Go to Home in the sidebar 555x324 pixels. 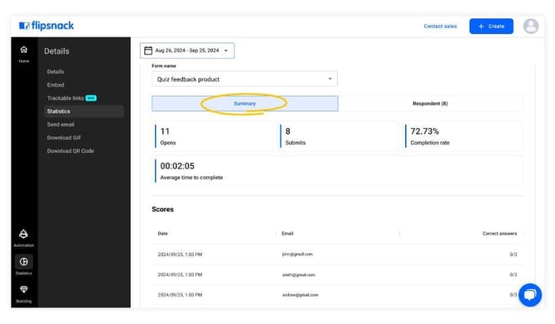(24, 54)
